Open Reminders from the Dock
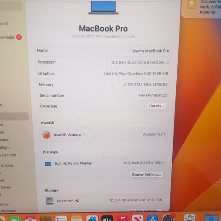Viewport: 221px width, 221px height. coord(61,219)
